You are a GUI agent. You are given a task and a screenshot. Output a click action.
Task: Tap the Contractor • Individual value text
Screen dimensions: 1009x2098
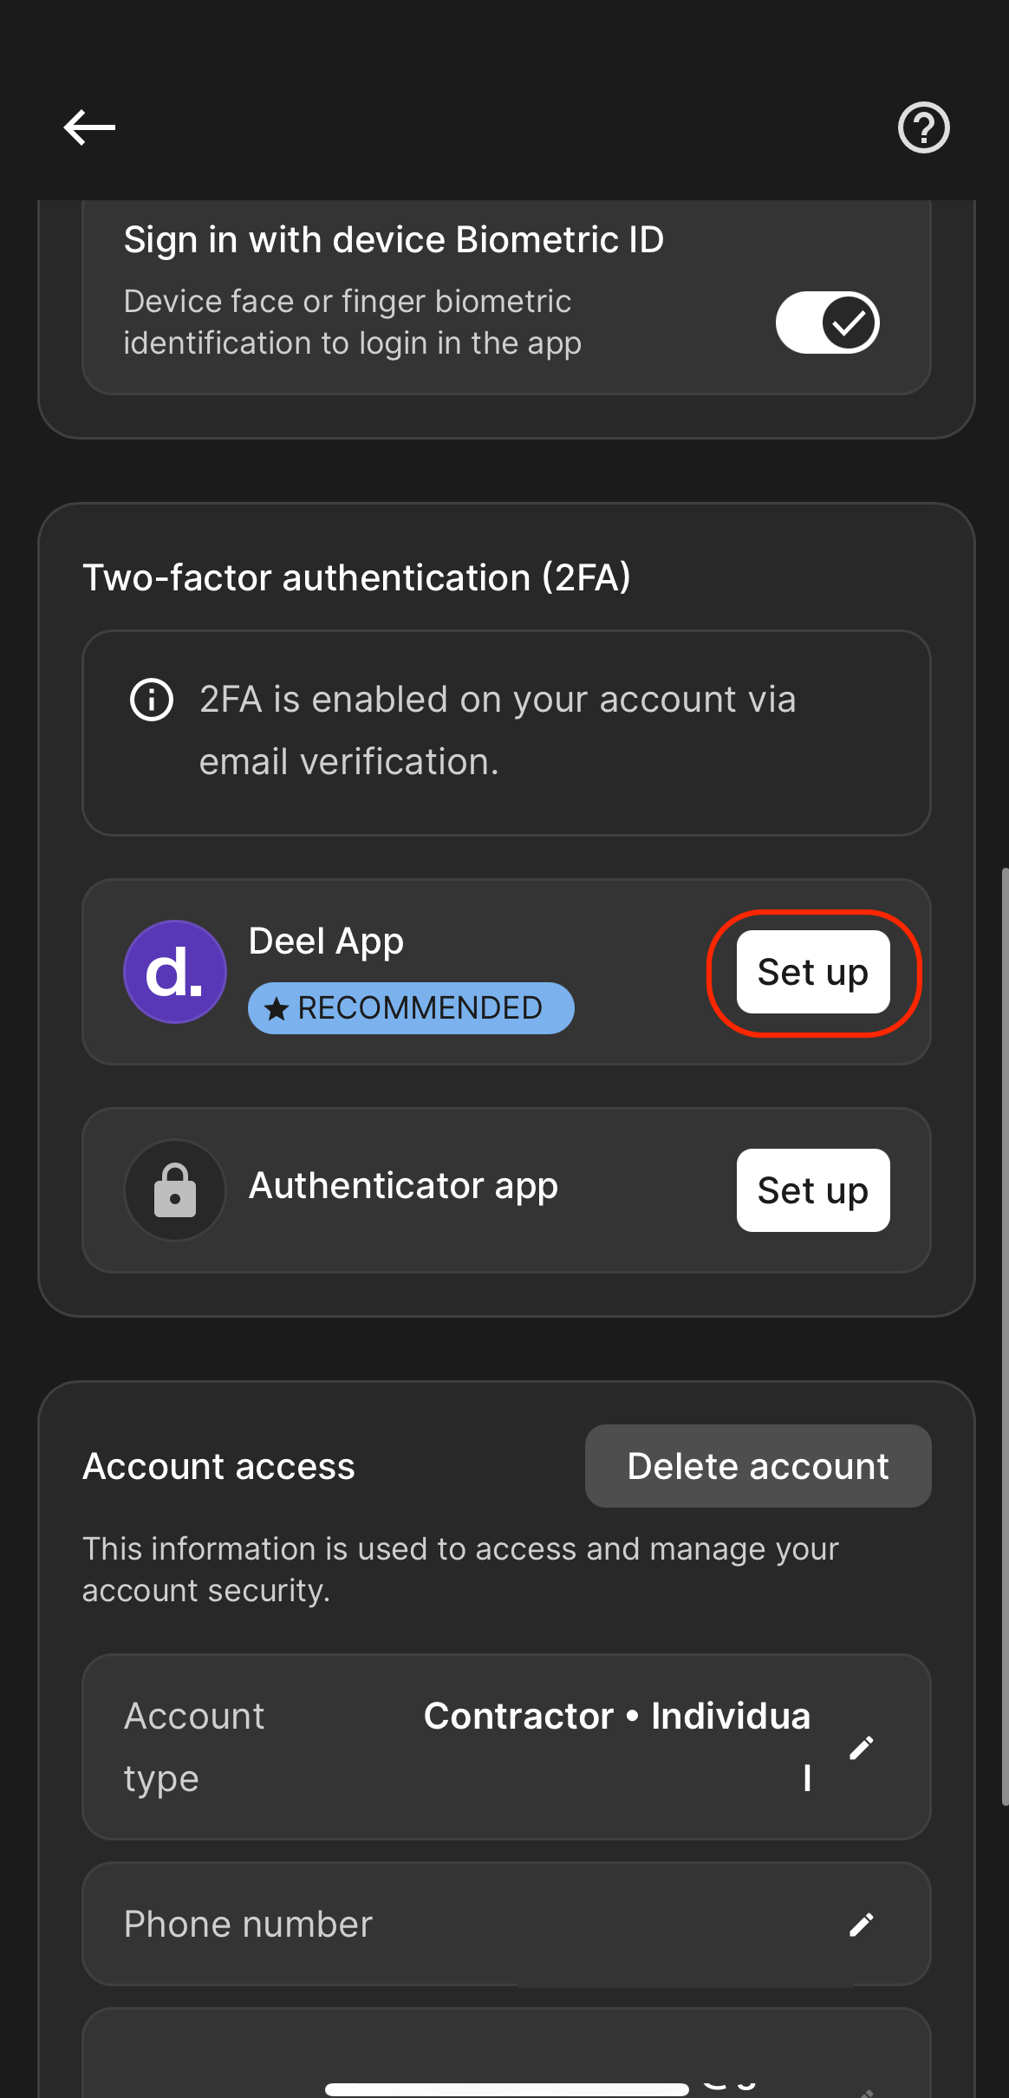click(x=617, y=1747)
